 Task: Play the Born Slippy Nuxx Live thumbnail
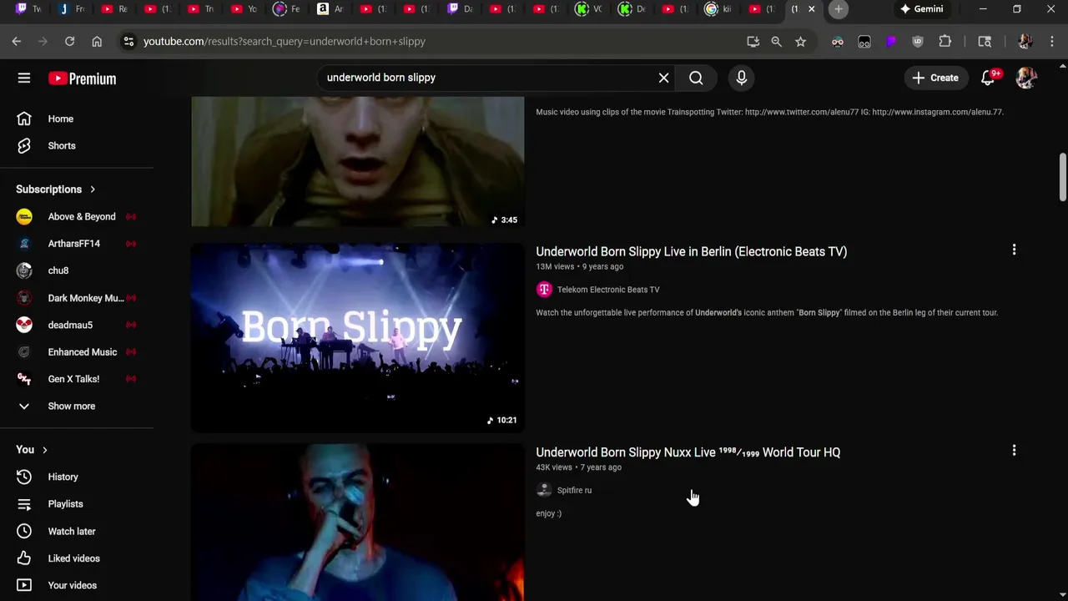pos(358,522)
